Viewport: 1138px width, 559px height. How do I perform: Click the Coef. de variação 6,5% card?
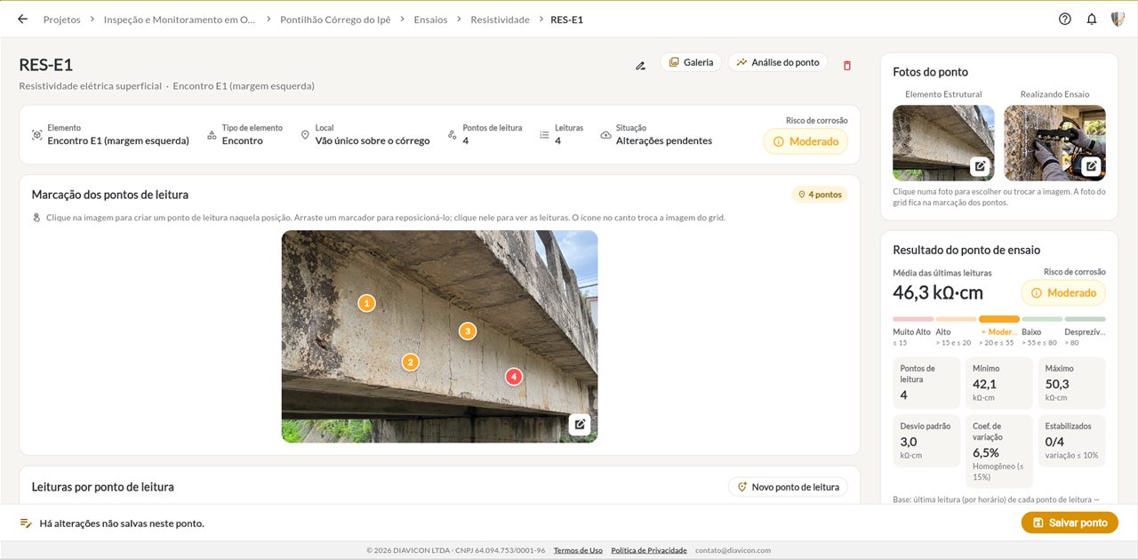click(998, 451)
